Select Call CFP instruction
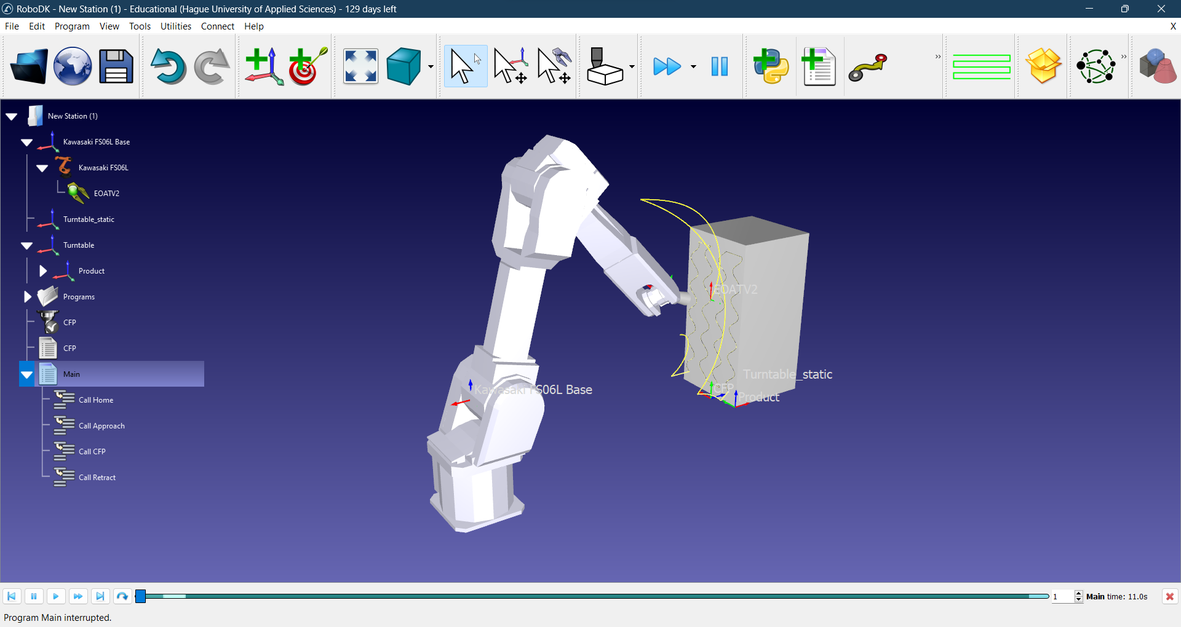 (92, 452)
